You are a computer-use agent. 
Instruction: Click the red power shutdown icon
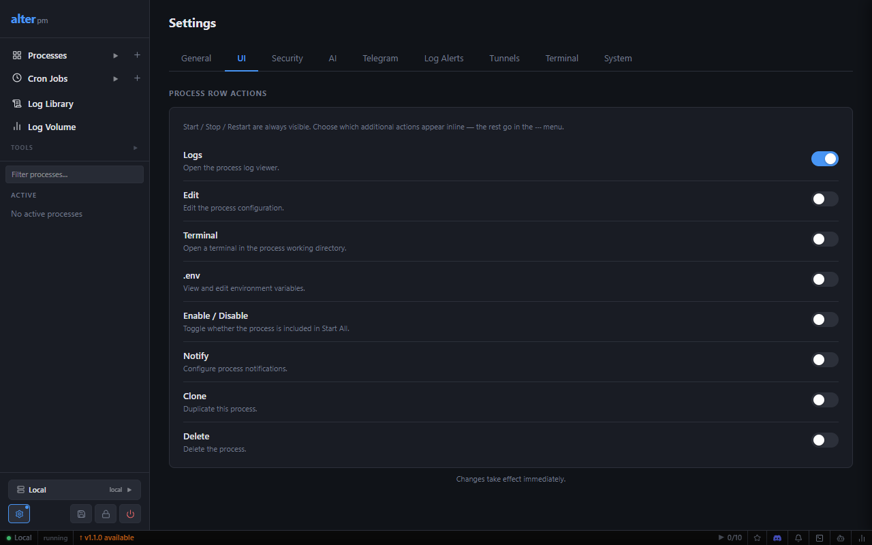[130, 514]
